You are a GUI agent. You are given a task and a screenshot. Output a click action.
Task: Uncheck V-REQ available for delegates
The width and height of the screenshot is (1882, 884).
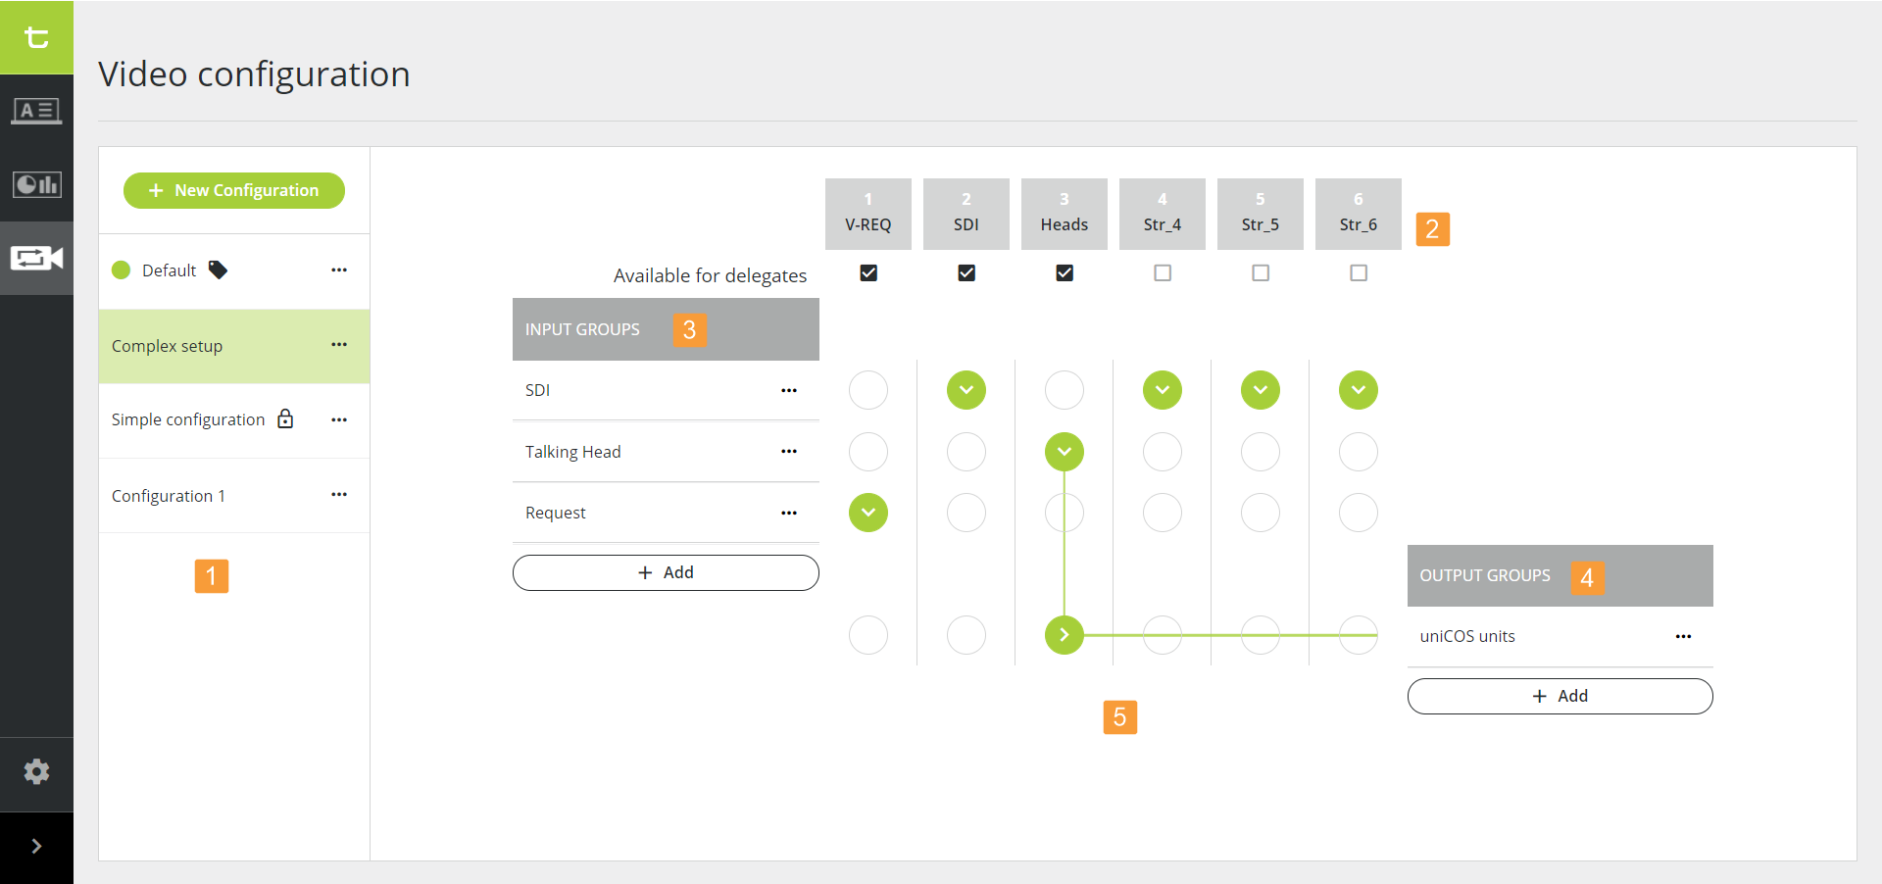868,273
